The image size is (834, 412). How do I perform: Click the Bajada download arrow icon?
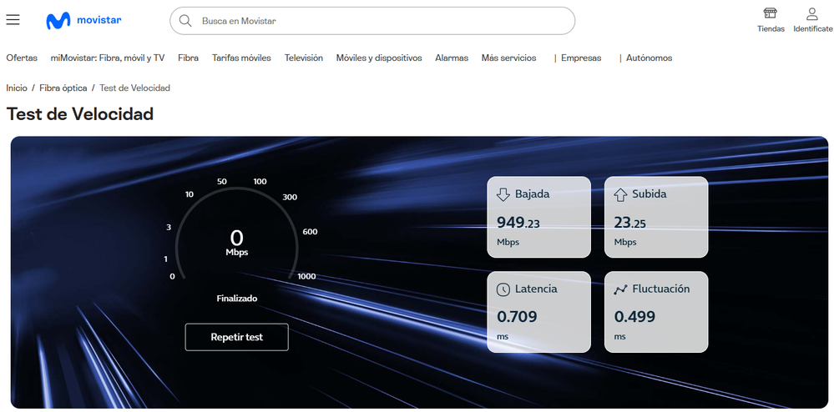point(503,194)
